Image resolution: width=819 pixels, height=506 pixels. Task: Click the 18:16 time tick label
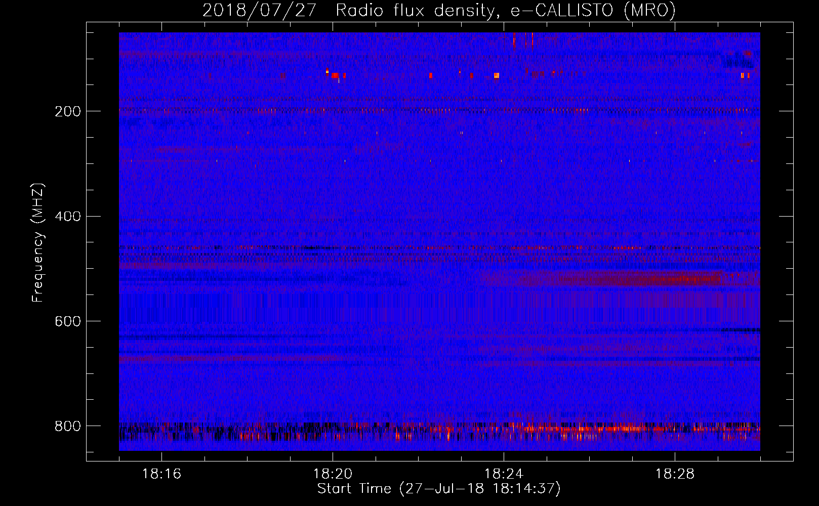(161, 474)
